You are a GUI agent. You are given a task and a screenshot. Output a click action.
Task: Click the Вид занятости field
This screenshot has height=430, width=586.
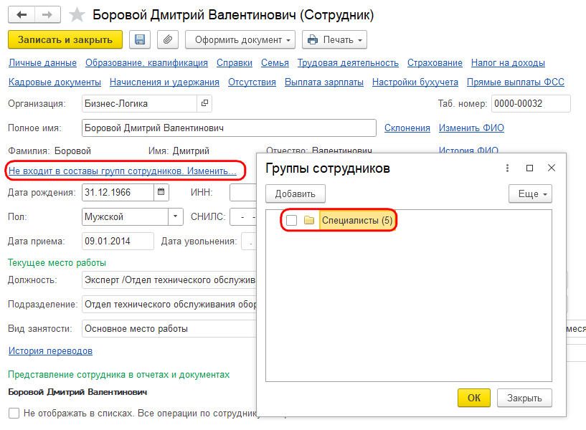[x=169, y=328]
